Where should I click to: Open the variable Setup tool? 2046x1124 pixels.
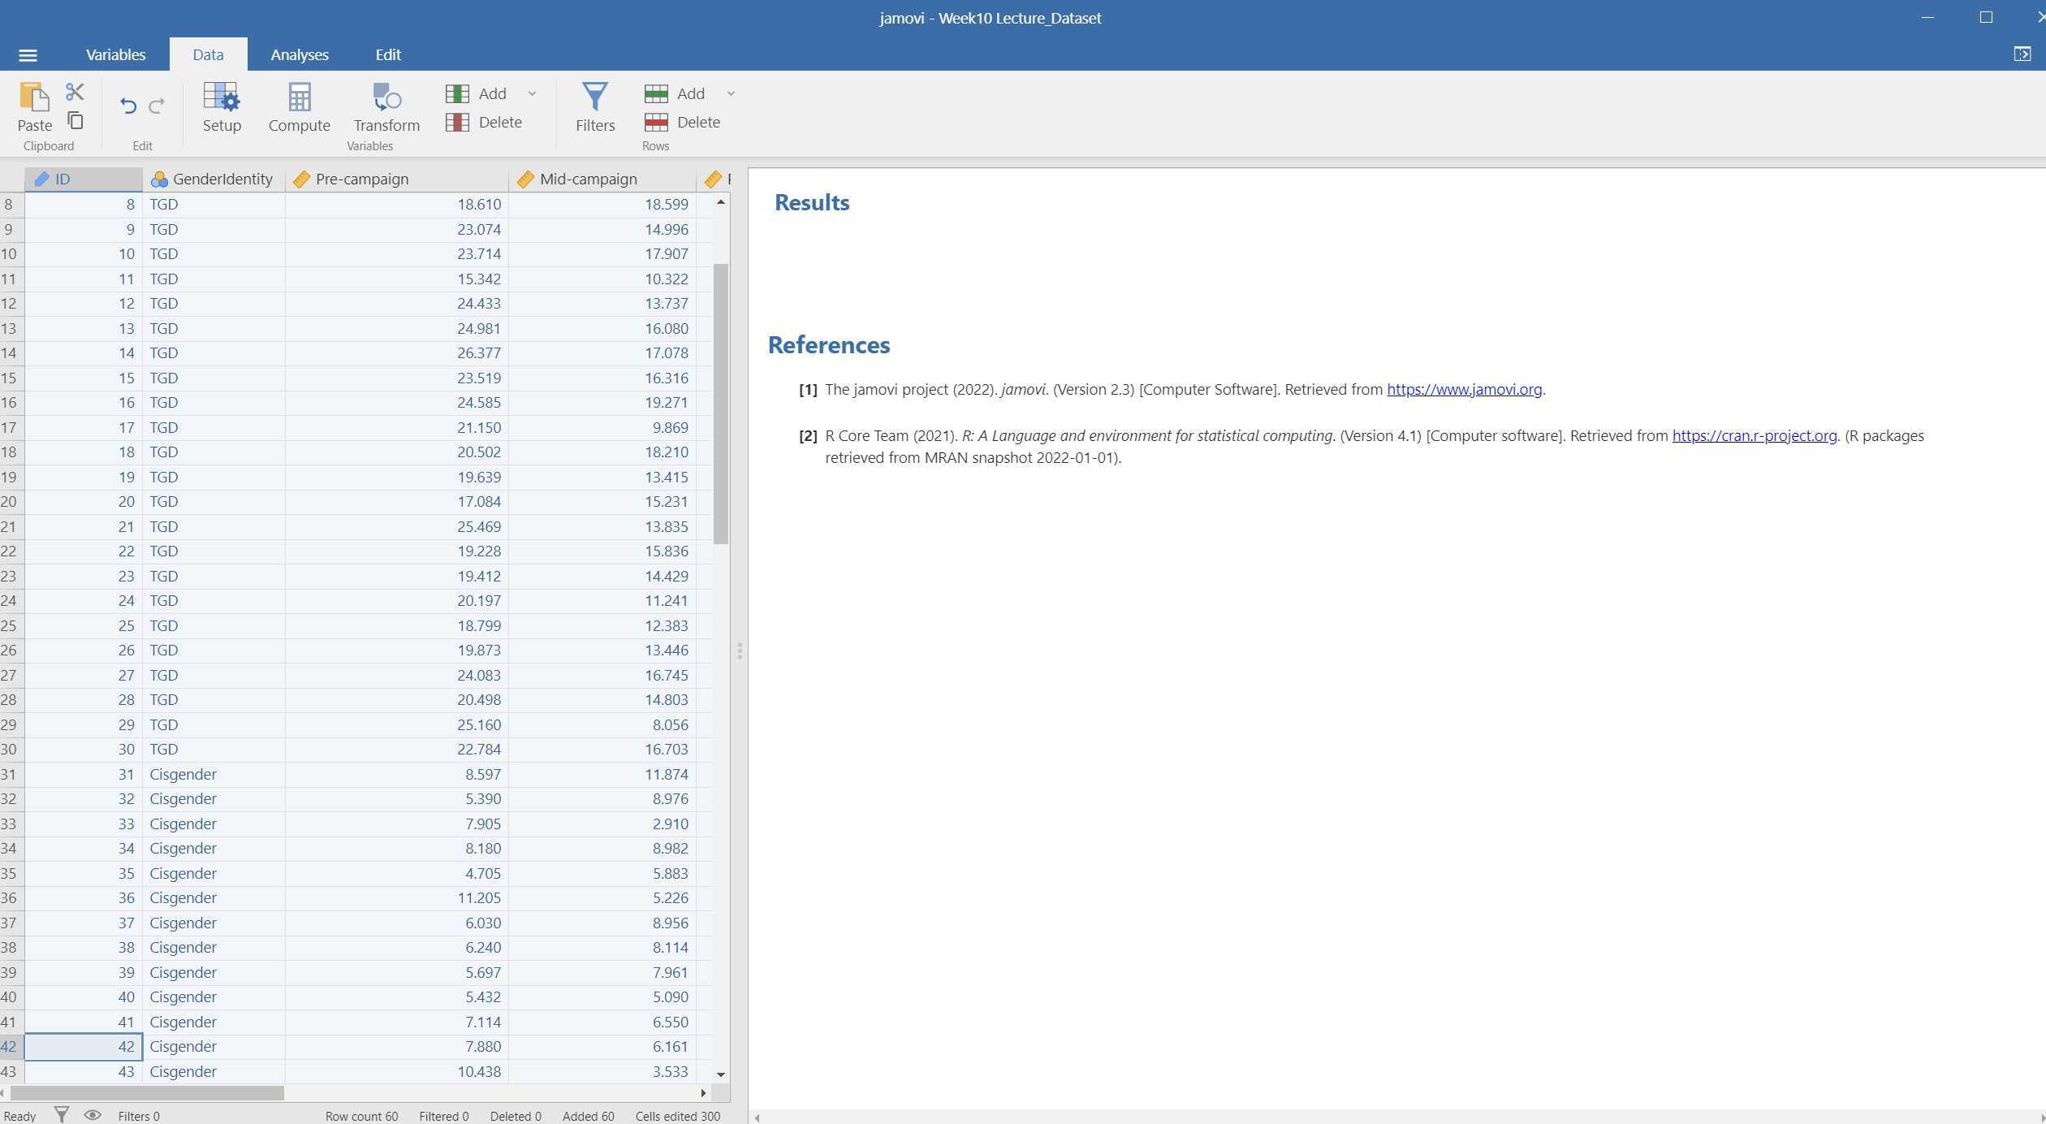click(x=222, y=108)
